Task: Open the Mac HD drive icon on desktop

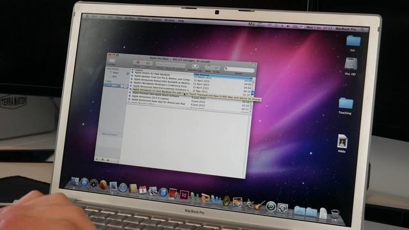Action: 351,64
